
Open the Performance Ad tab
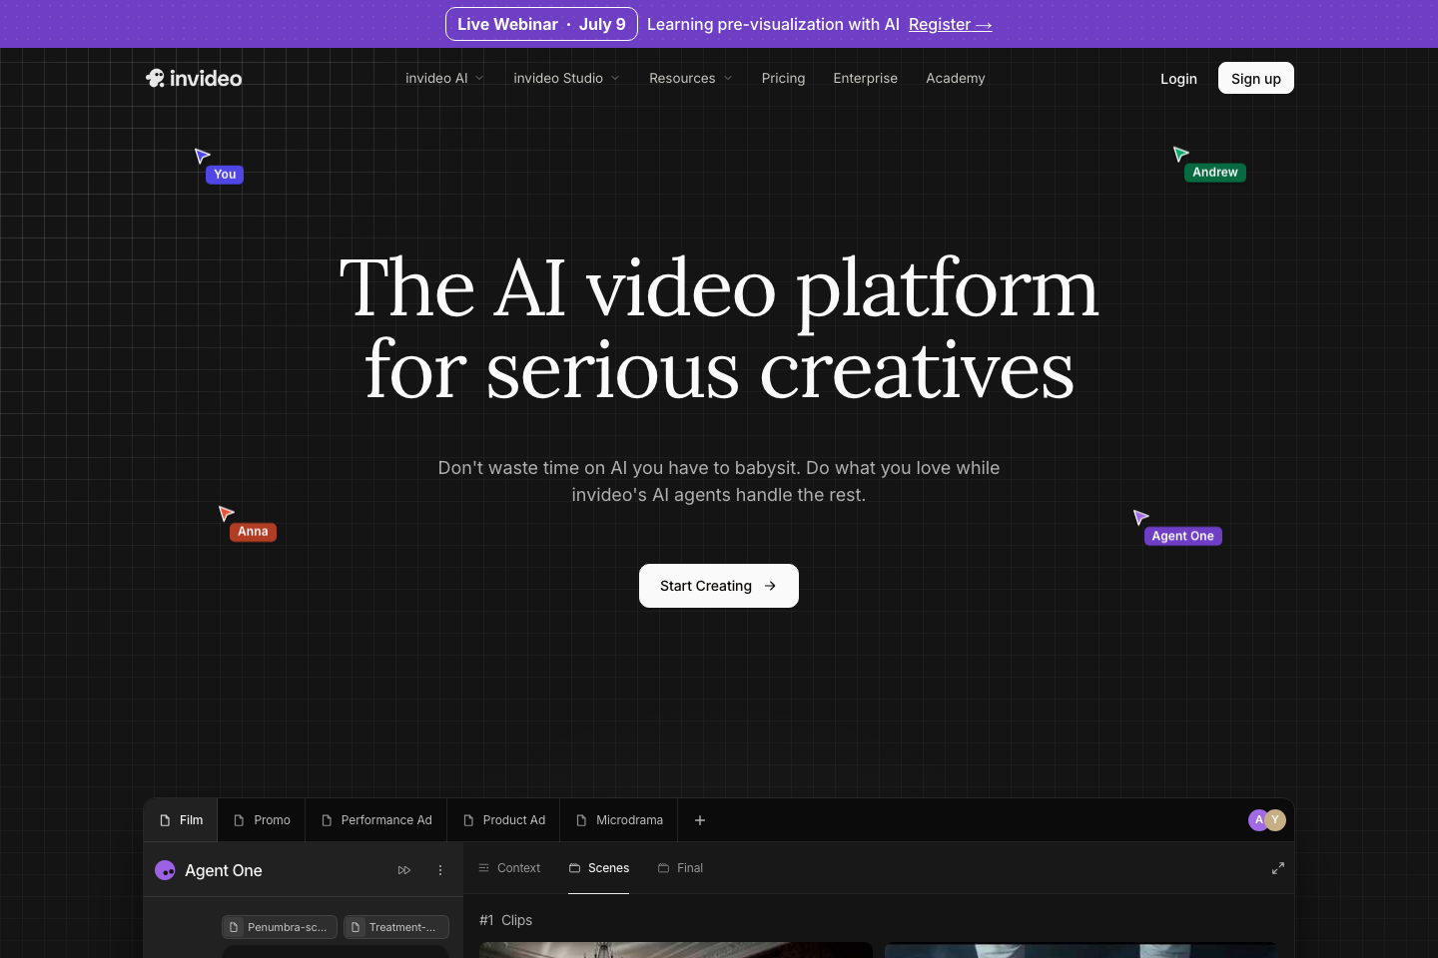pyautogui.click(x=376, y=820)
